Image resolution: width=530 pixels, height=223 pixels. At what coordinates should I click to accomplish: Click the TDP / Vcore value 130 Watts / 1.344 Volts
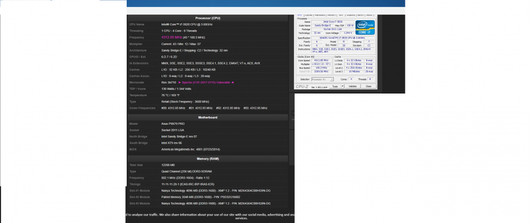176,89
